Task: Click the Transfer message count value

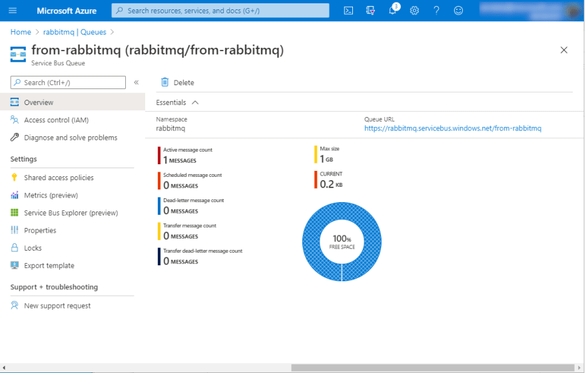Action: tap(180, 236)
